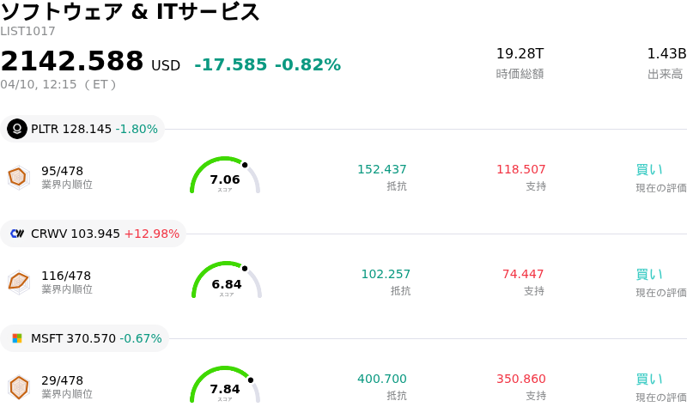Click the ソフトウェア & ITサービス heading

pos(131,12)
